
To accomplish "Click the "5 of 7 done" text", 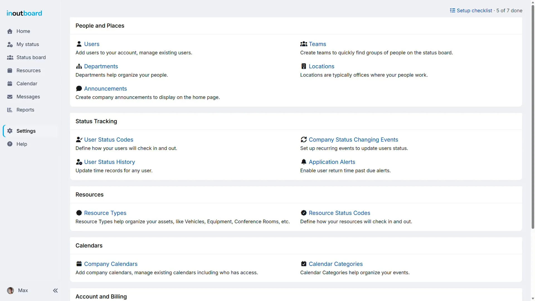I will click(x=509, y=11).
